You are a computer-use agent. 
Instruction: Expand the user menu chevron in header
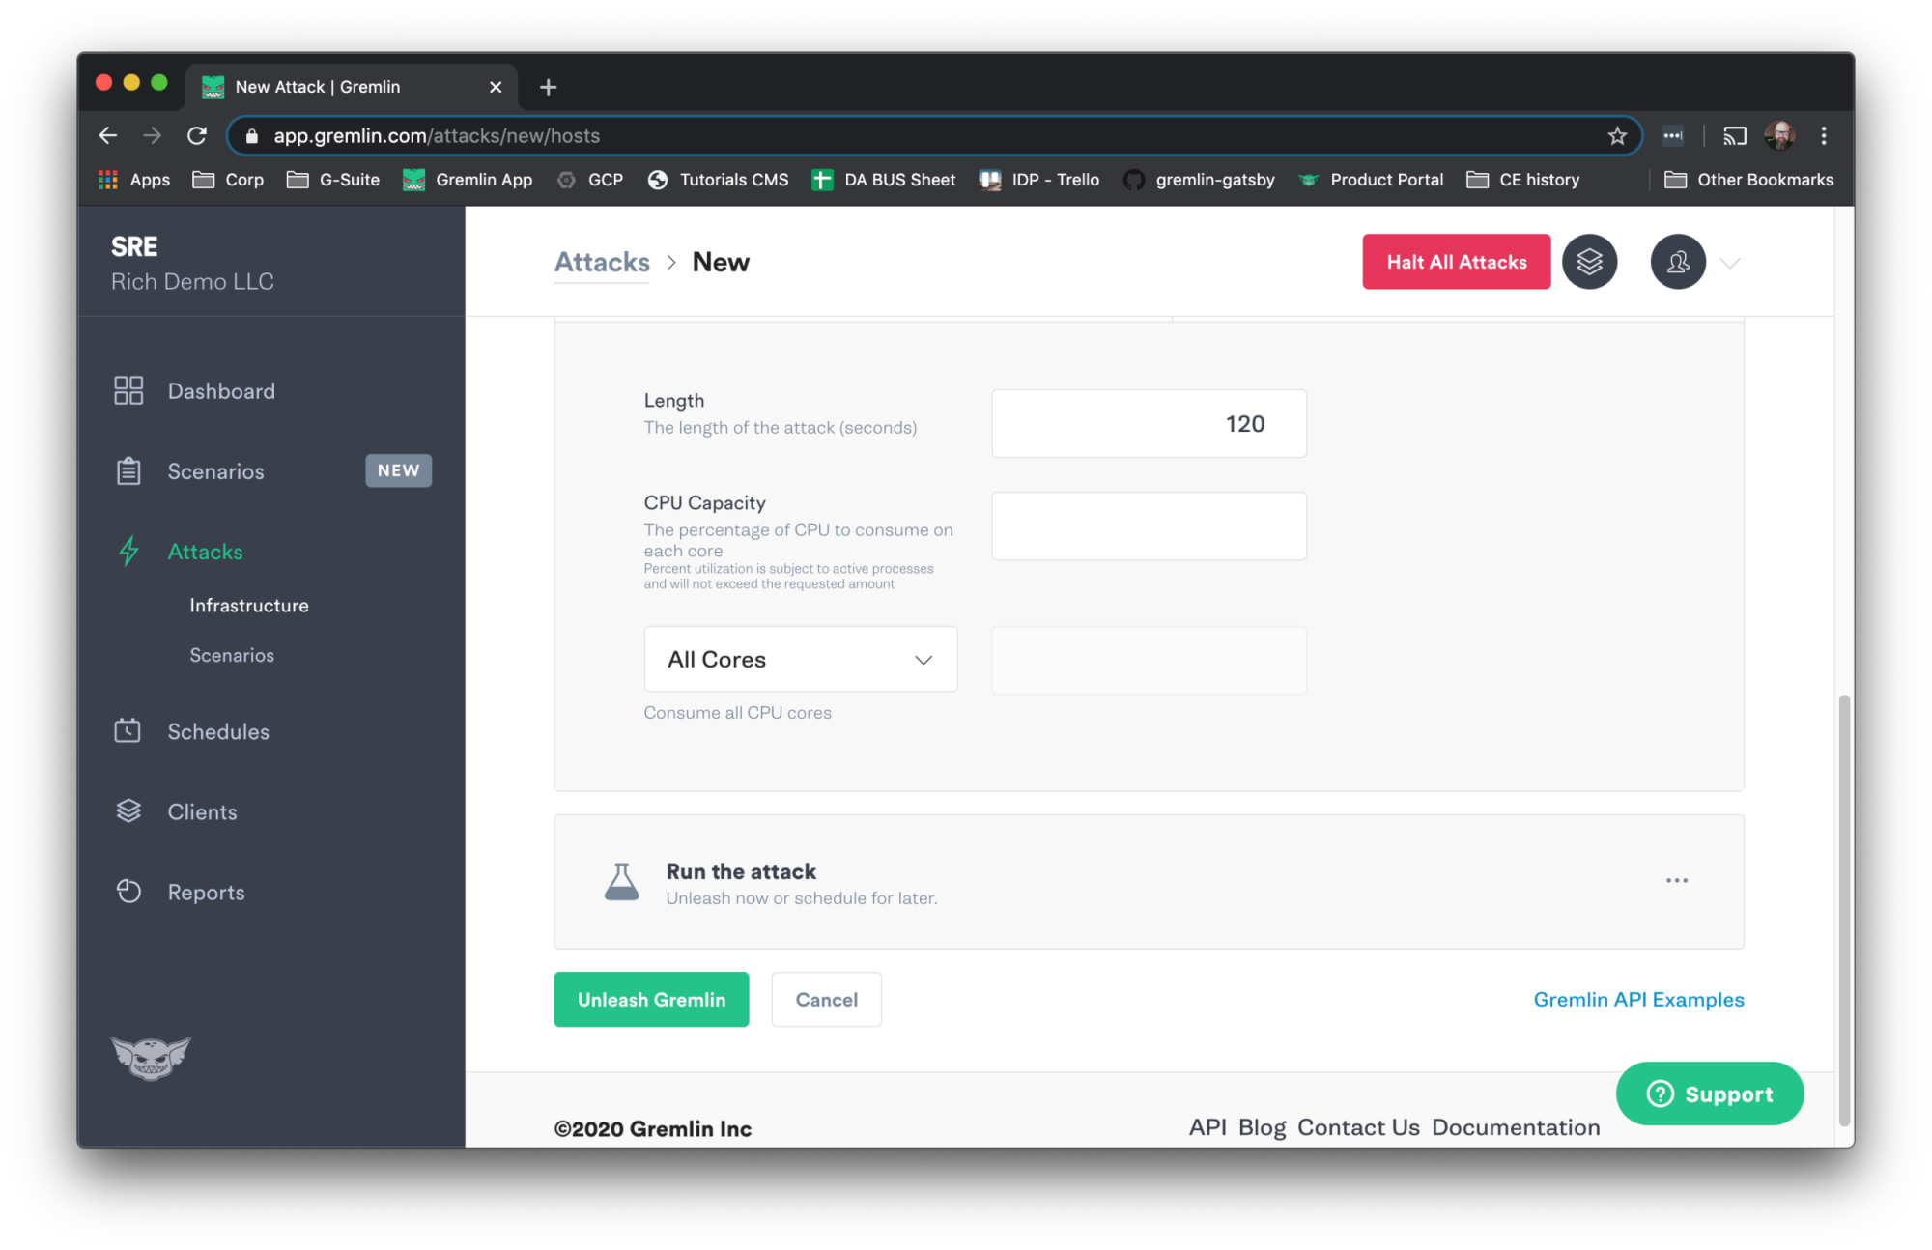coord(1730,262)
